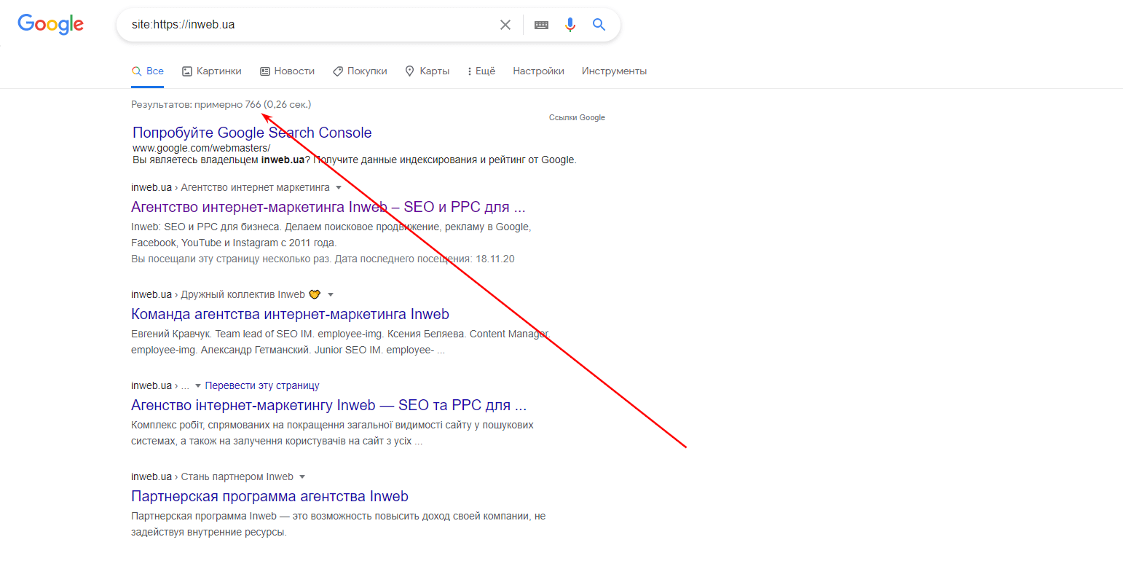Image resolution: width=1123 pixels, height=561 pixels.
Task: Click the blue magnifier search button
Action: (599, 25)
